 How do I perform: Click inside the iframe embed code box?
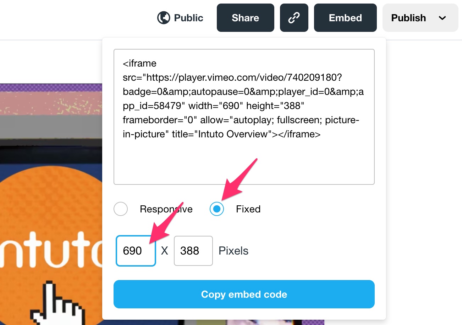[244, 159]
